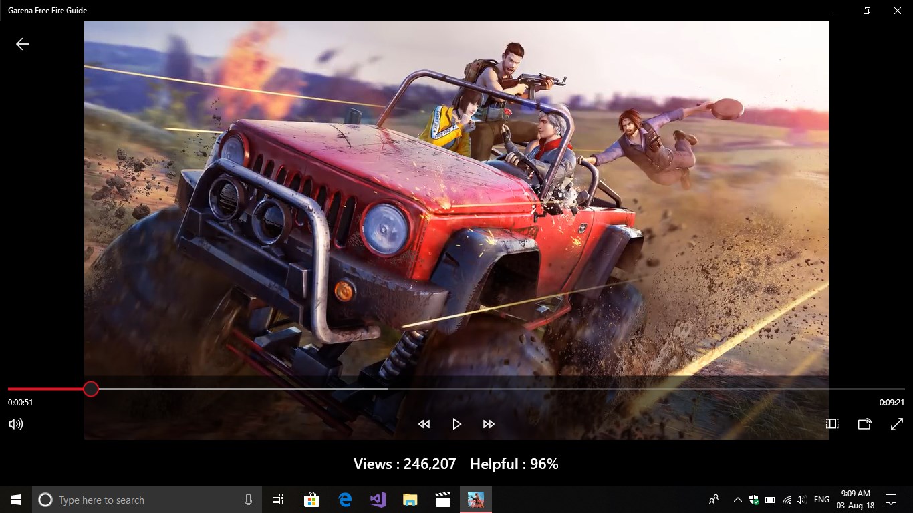Viewport: 913px width, 513px height.
Task: Close the Garena Free Fire Guide window
Action: (898, 11)
